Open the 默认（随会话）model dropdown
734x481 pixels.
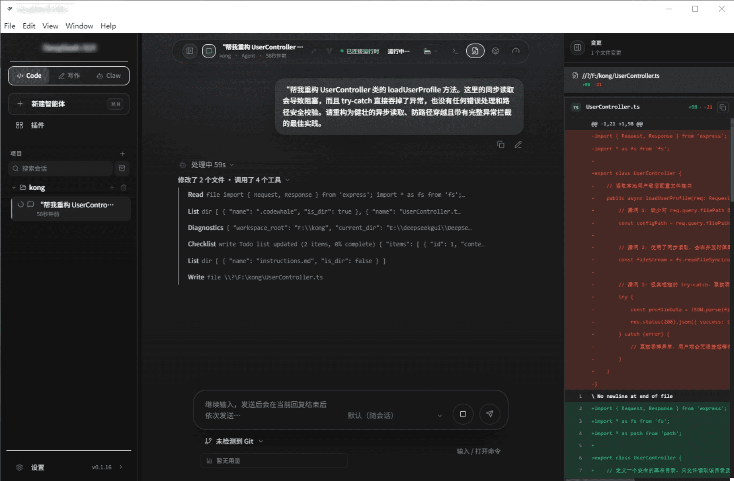[395, 415]
